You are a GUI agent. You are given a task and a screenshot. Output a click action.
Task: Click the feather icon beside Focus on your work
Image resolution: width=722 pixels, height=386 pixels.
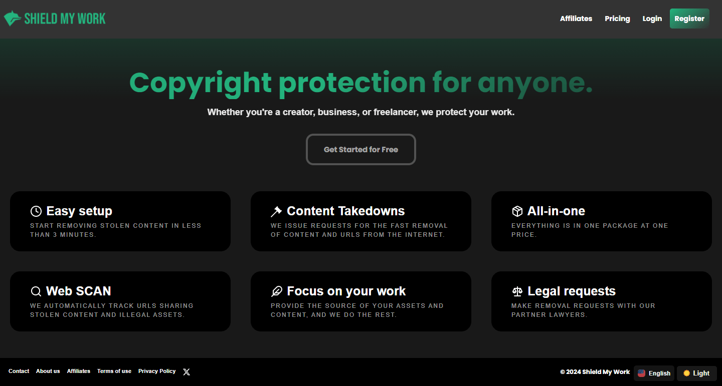(x=276, y=291)
